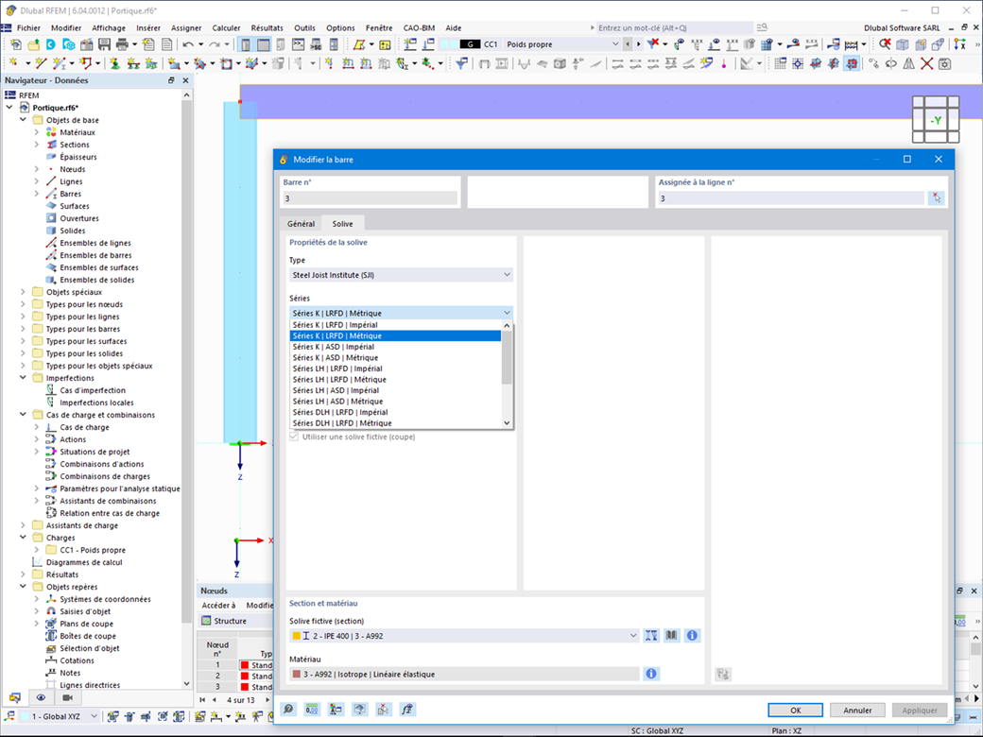The image size is (983, 737).
Task: Click Entrez un mot-clé search field
Action: click(x=674, y=28)
